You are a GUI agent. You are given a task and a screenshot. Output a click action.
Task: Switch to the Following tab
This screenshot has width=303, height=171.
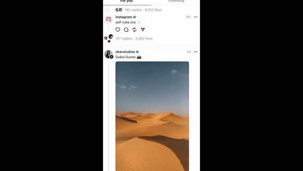coord(176,1)
